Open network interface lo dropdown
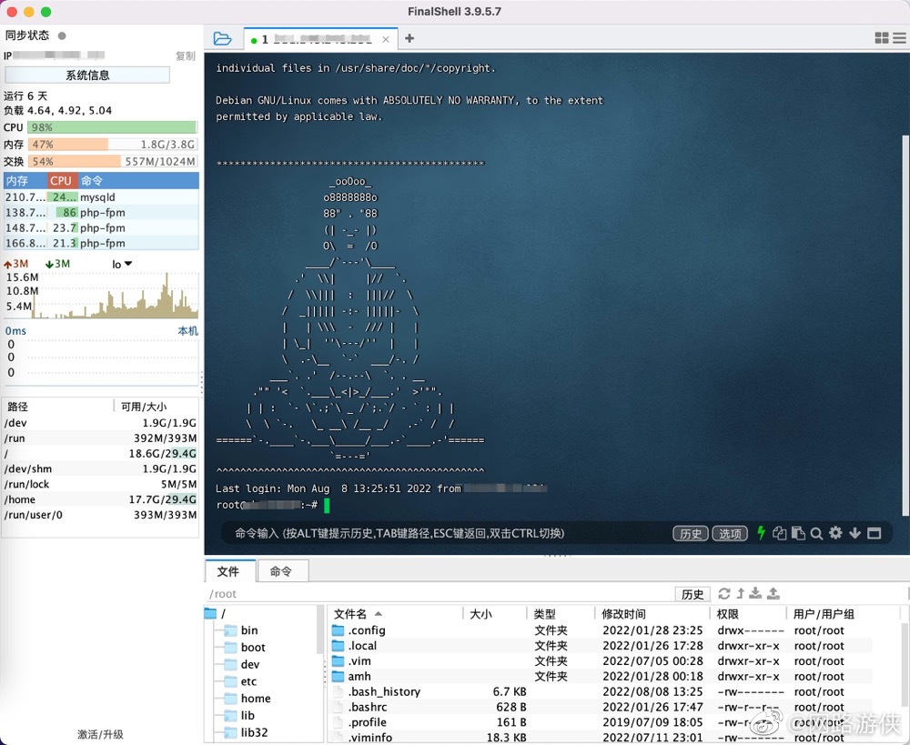The image size is (910, 745). [122, 264]
